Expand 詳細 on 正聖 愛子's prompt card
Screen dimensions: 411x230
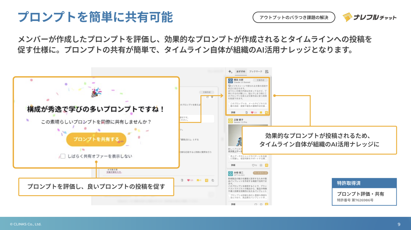tap(233, 165)
